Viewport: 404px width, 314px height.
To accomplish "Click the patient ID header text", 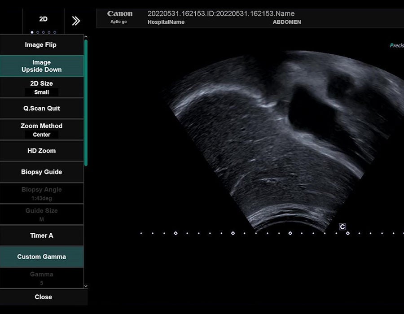I will pyautogui.click(x=221, y=13).
